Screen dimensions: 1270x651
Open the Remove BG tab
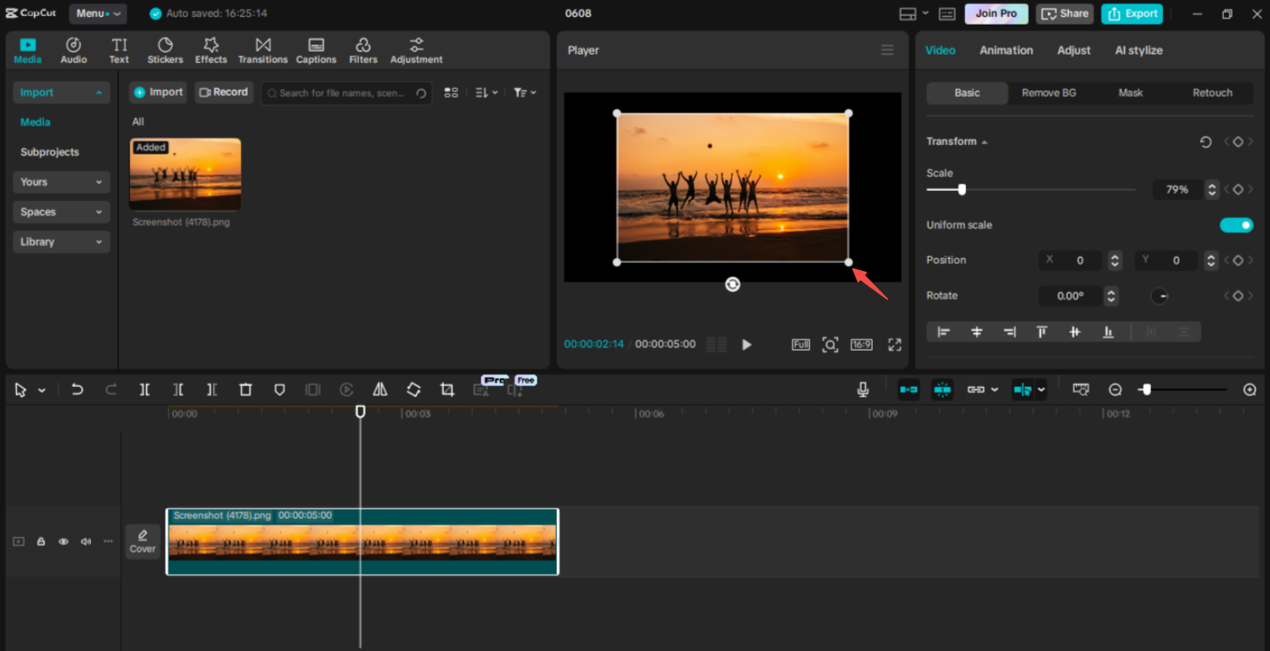tap(1048, 93)
